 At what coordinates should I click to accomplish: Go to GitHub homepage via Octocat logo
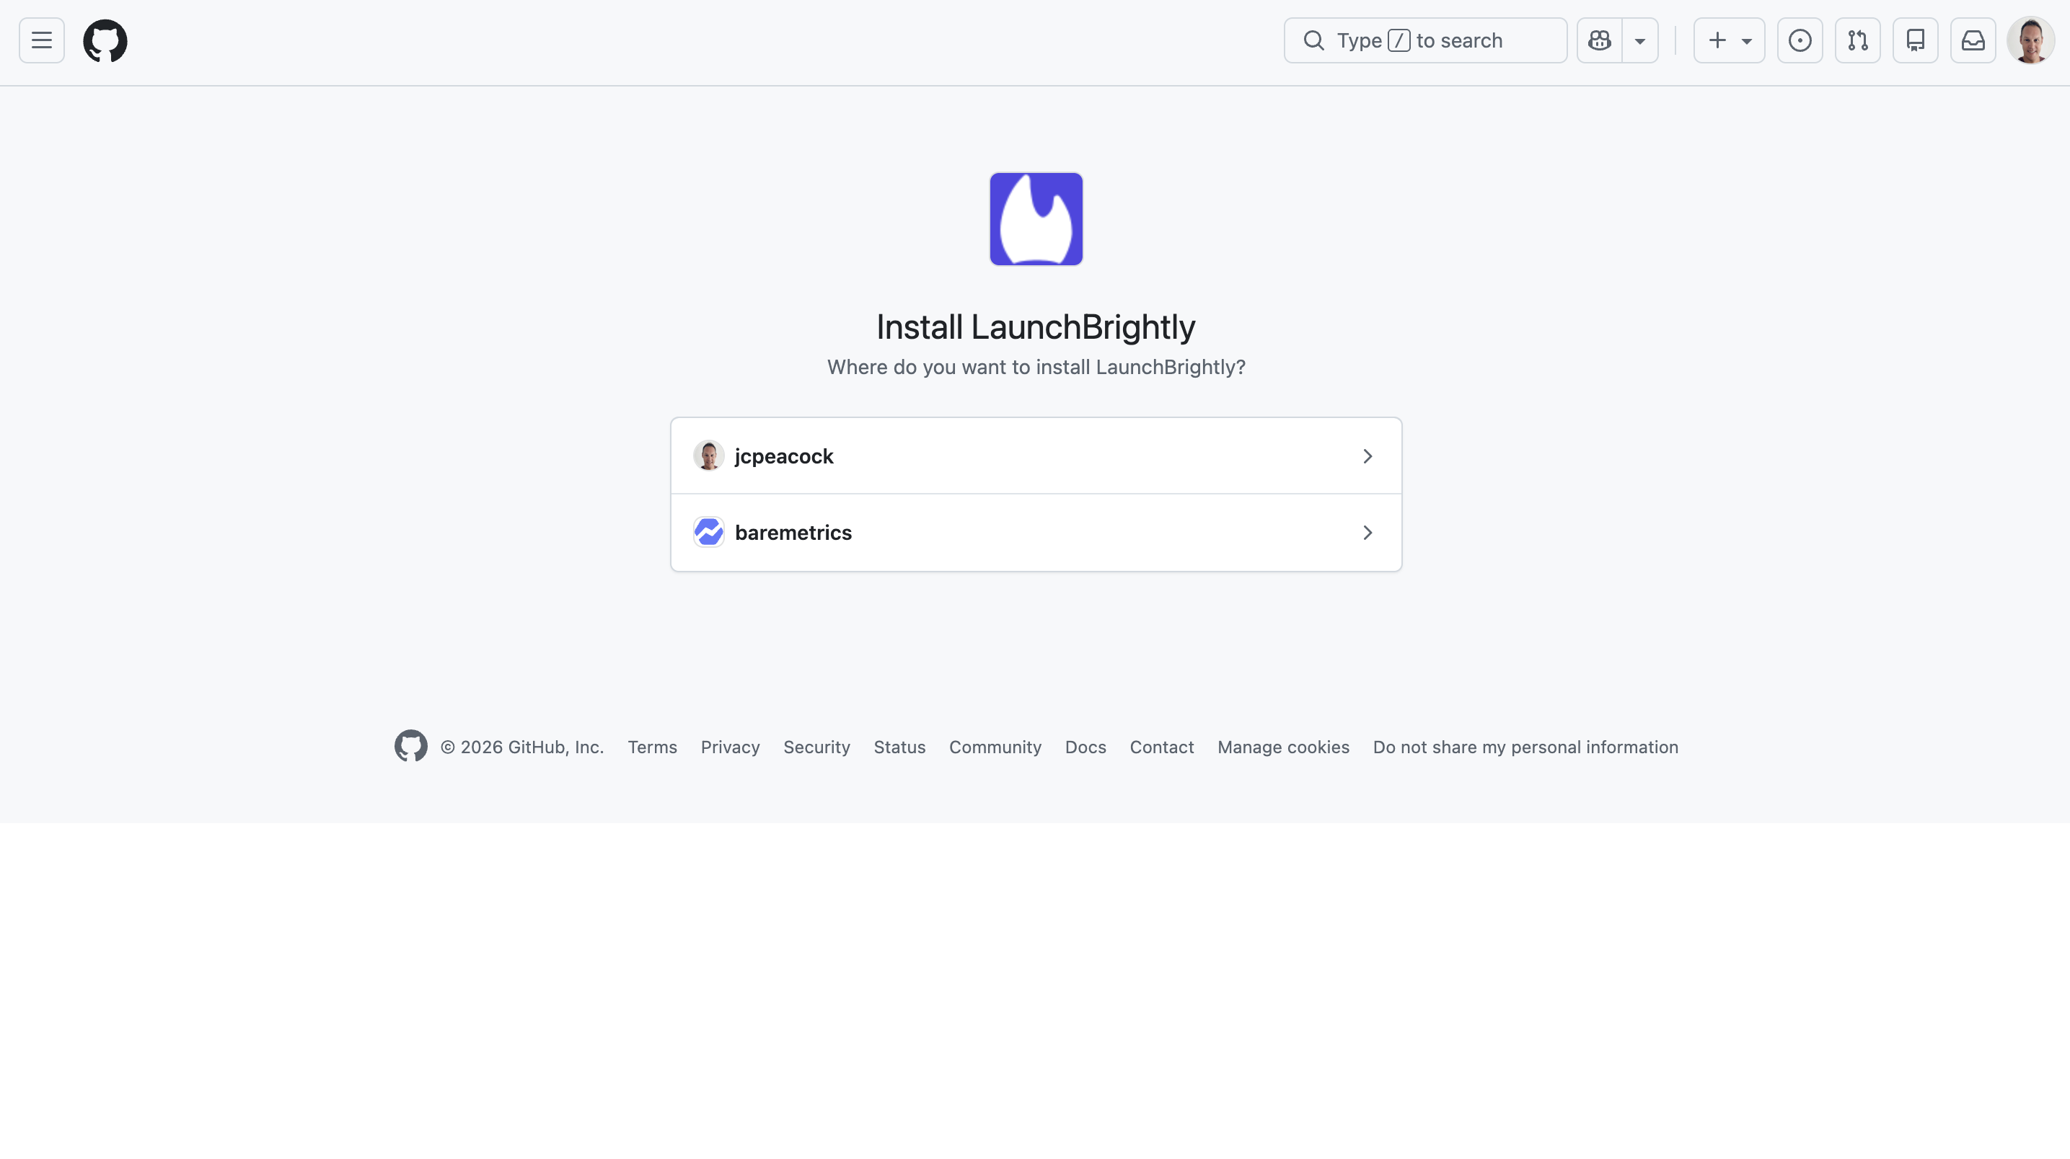pos(105,40)
